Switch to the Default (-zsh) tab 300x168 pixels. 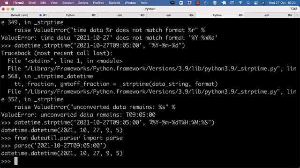(24, 15)
